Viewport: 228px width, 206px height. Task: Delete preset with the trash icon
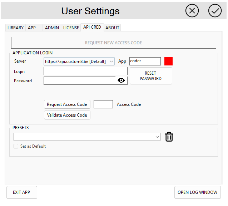(169, 137)
